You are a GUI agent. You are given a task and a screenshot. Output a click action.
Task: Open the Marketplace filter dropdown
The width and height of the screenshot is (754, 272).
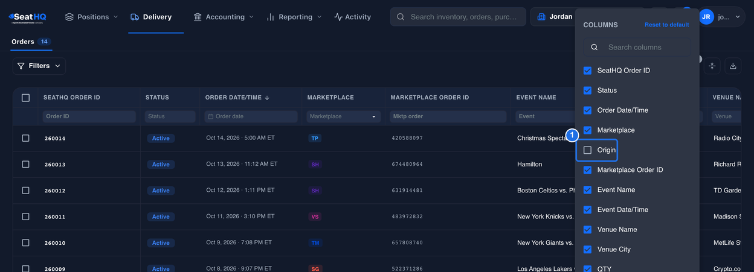344,116
